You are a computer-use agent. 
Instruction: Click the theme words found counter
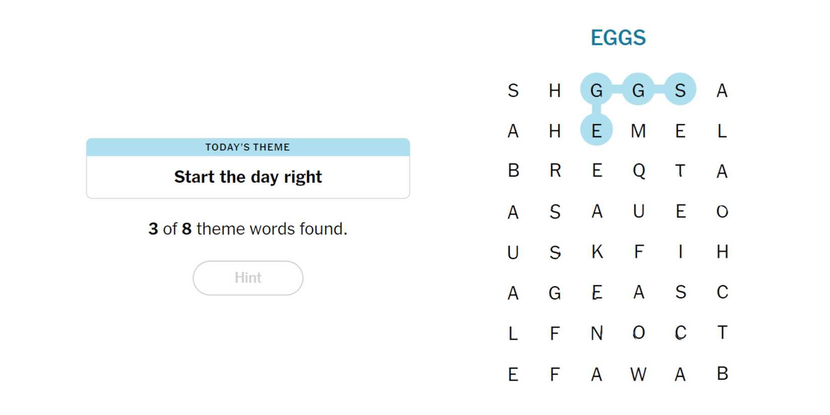[x=248, y=229]
